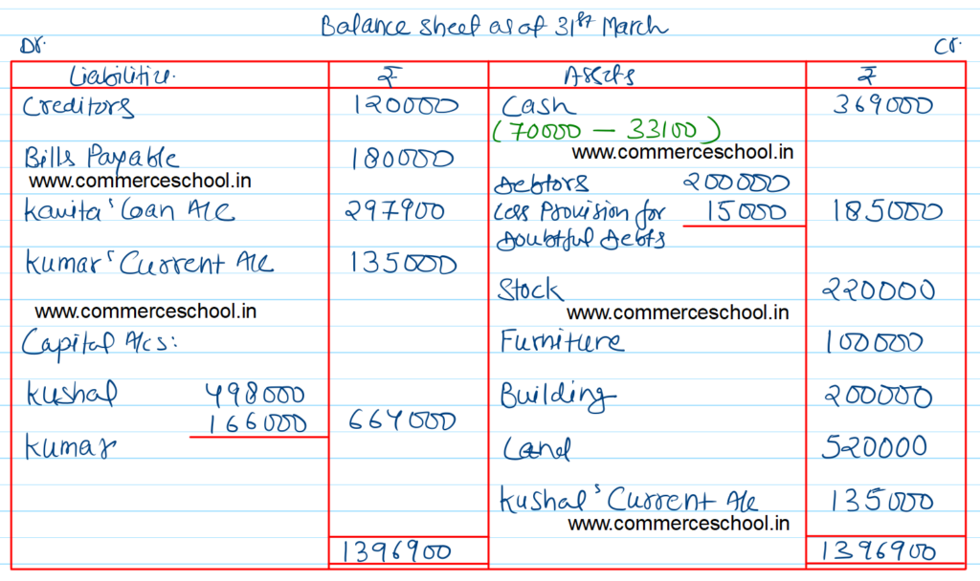The height and width of the screenshot is (581, 980).
Task: Select the Liabilities column header
Action: pyautogui.click(x=123, y=75)
